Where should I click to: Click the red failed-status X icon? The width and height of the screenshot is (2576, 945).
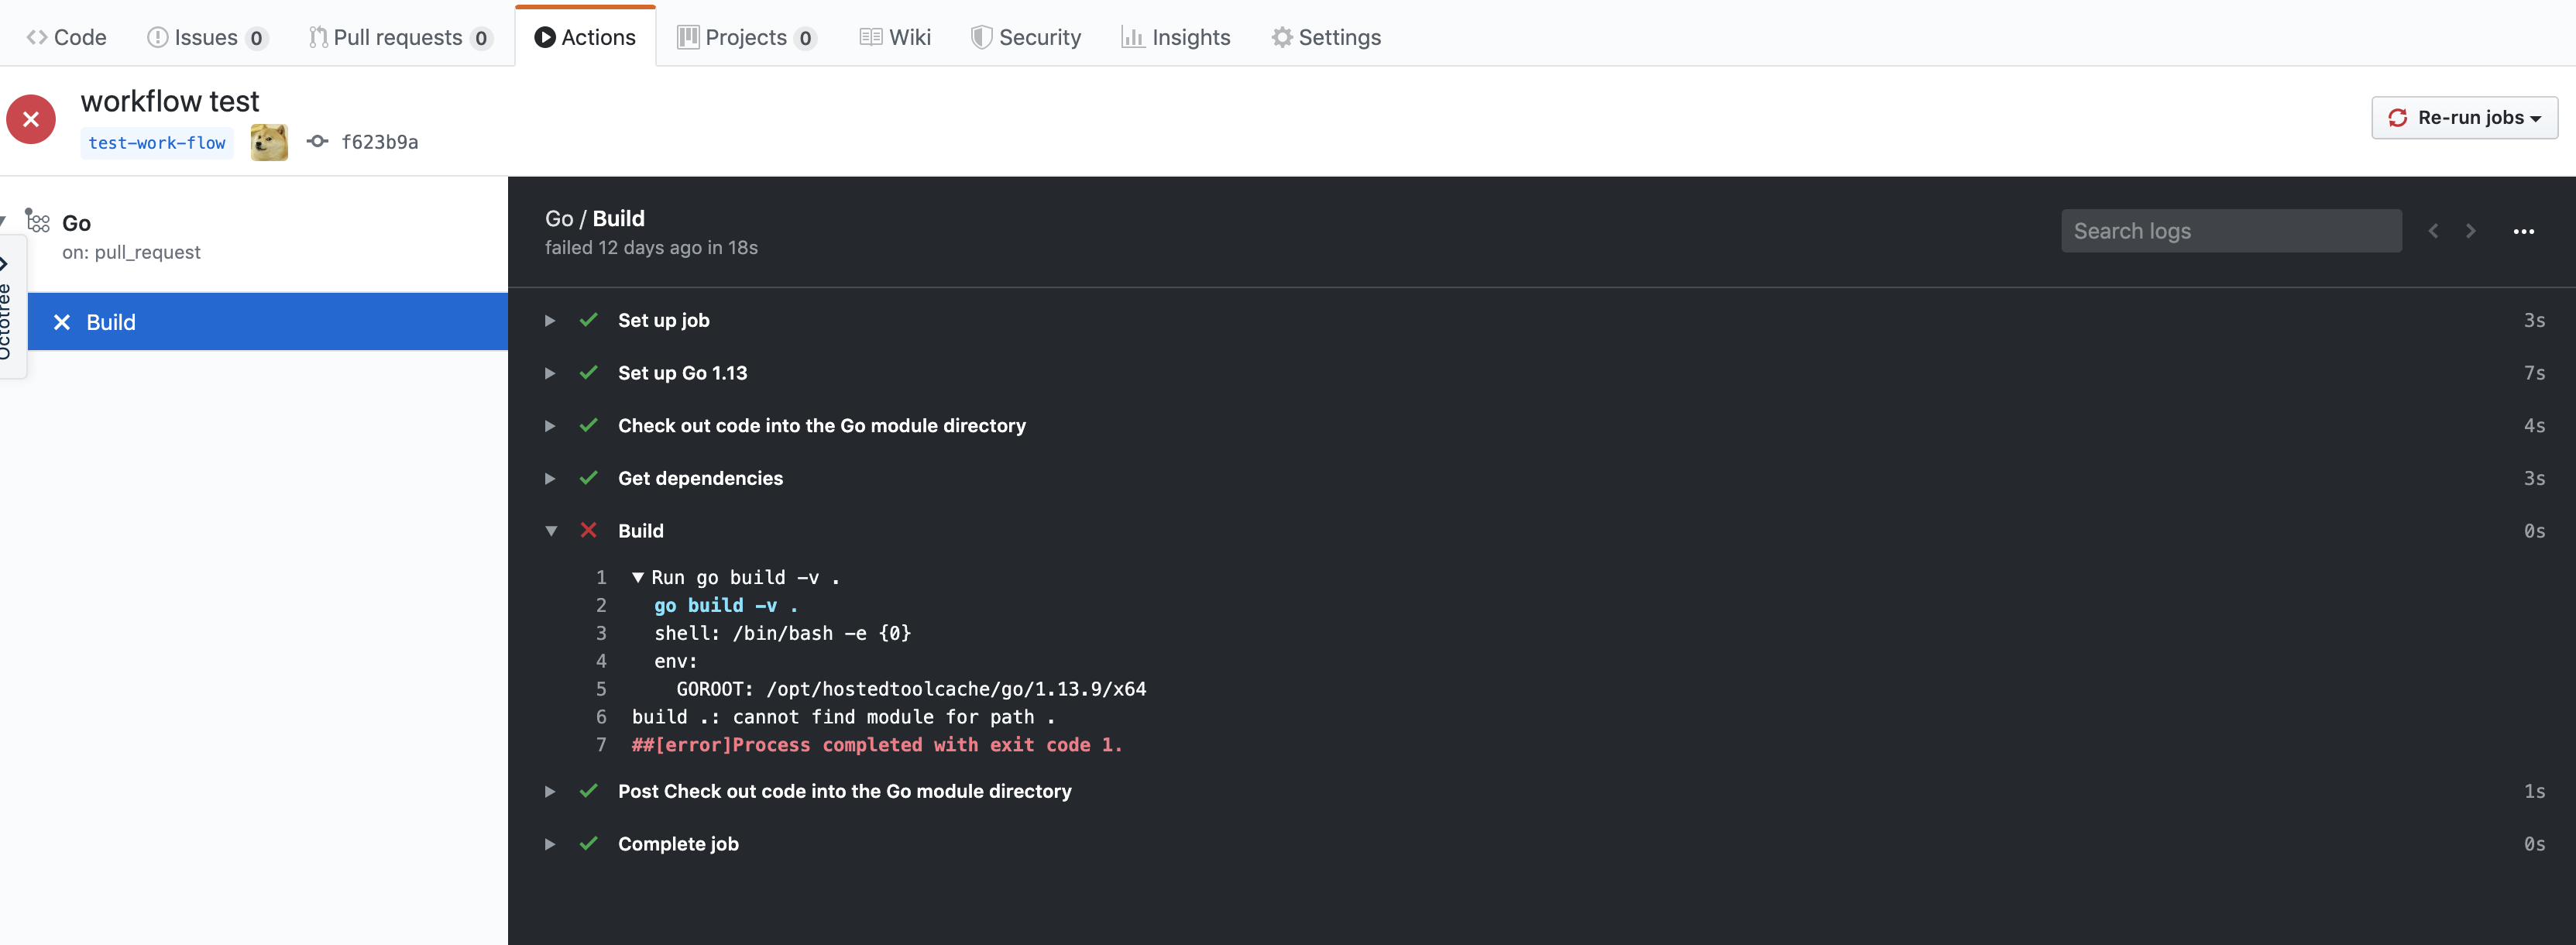(x=31, y=119)
